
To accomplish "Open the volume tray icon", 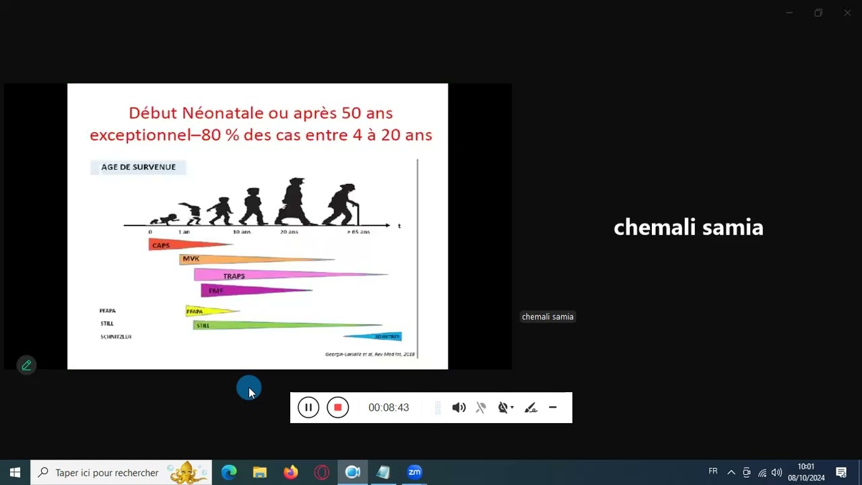I will click(777, 472).
